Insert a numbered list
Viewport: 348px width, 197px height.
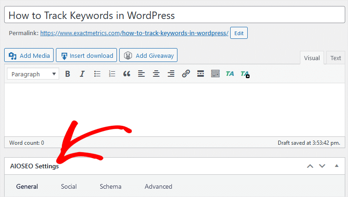112,74
